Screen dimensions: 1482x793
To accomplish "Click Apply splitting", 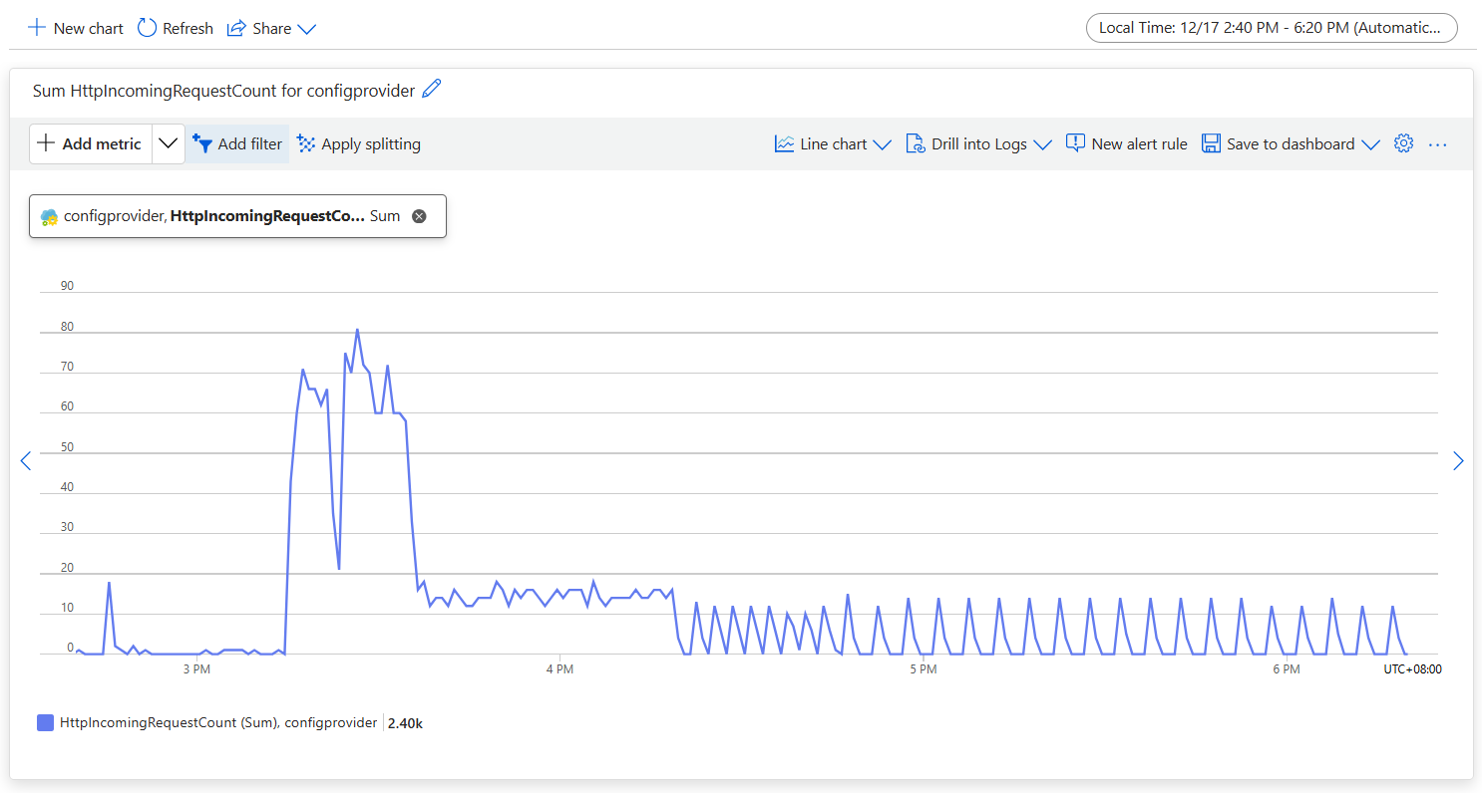I will point(359,143).
